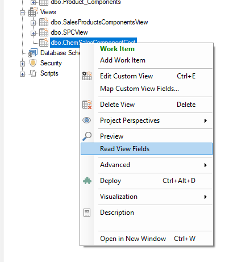This screenshot has height=262, width=250.
Task: Select Add Work Item
Action: point(123,60)
